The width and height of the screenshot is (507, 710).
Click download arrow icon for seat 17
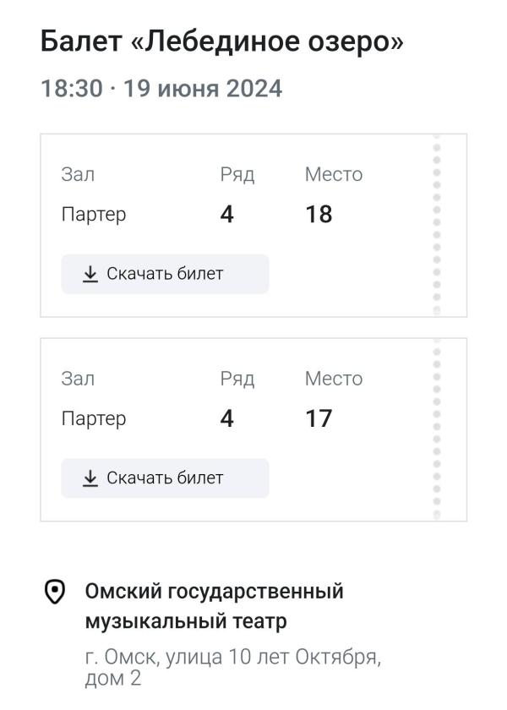[x=90, y=478]
